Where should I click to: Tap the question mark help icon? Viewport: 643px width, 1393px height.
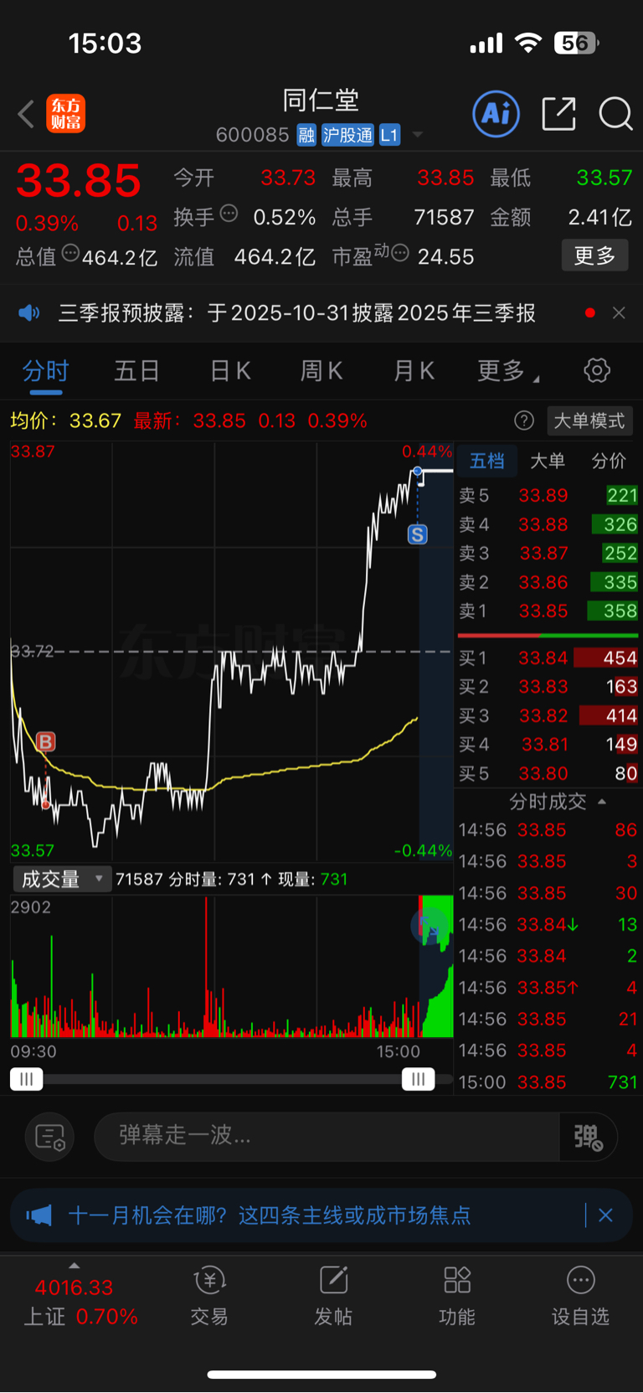click(524, 420)
